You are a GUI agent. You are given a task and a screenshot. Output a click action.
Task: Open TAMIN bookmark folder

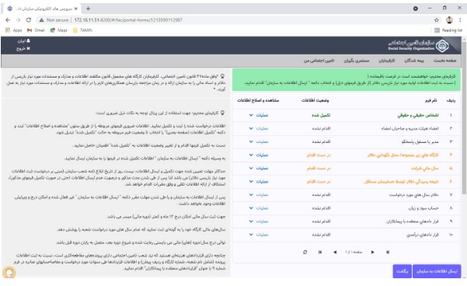(x=82, y=30)
